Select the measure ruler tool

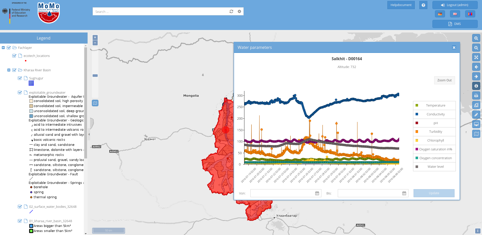476,105
